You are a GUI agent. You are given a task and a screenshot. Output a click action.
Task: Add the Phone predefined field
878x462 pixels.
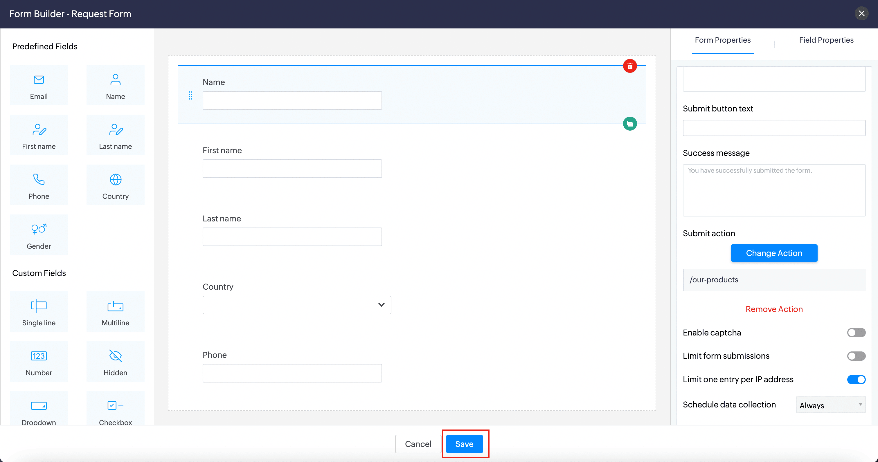(x=39, y=185)
